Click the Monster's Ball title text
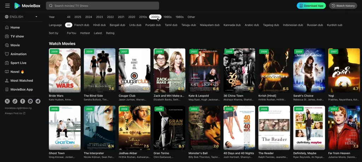The image size is (362, 162). point(198,153)
